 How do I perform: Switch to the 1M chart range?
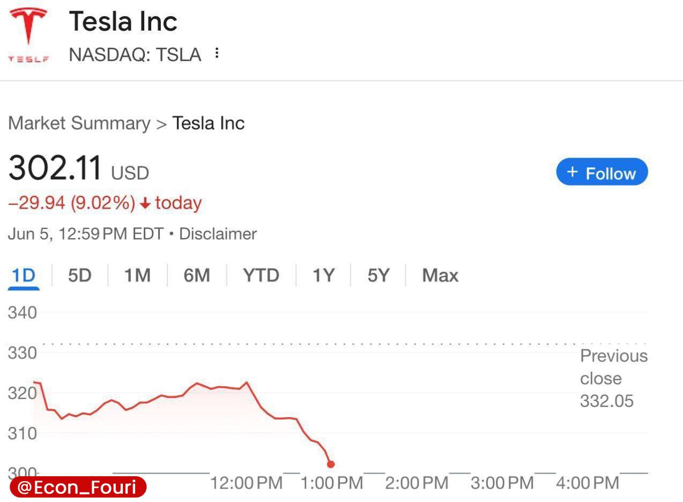(137, 276)
